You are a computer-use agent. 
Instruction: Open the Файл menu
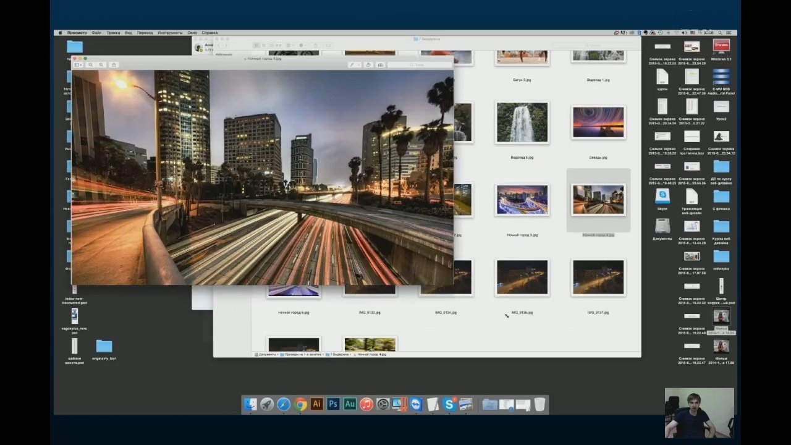click(96, 33)
